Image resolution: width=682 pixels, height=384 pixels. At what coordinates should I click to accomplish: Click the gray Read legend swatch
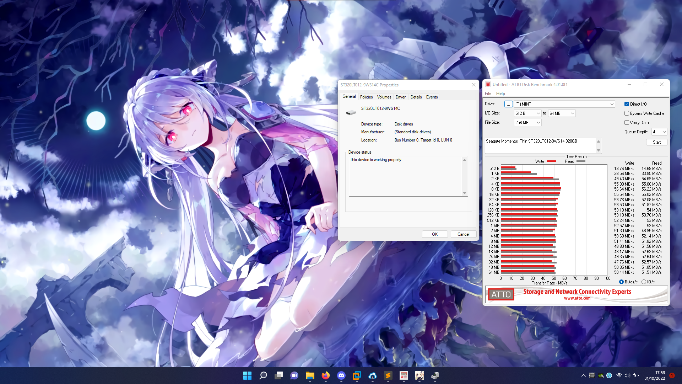click(581, 161)
